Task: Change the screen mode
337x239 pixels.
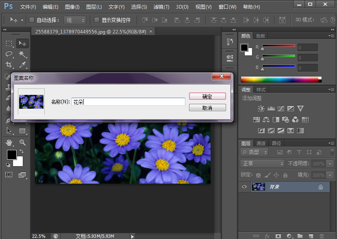Action: (22, 175)
